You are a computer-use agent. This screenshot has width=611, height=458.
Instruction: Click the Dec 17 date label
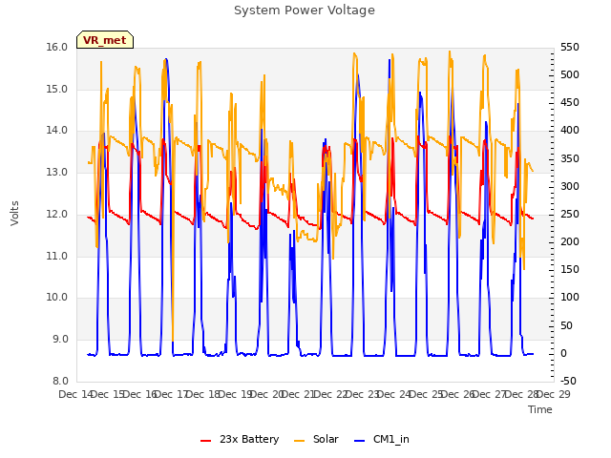tap(172, 394)
